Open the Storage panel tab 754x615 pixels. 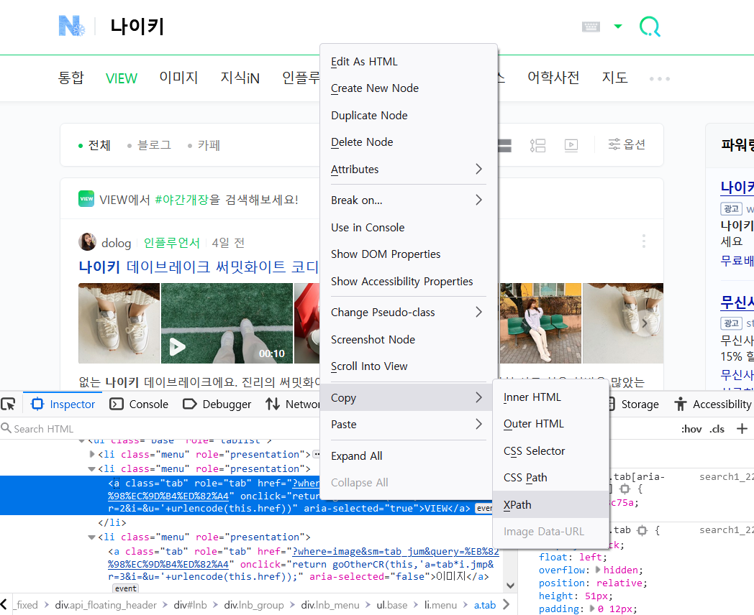pos(633,404)
